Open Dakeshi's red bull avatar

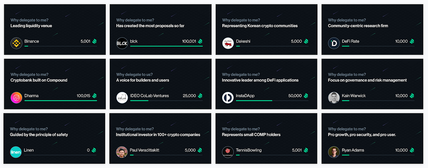pos(228,43)
